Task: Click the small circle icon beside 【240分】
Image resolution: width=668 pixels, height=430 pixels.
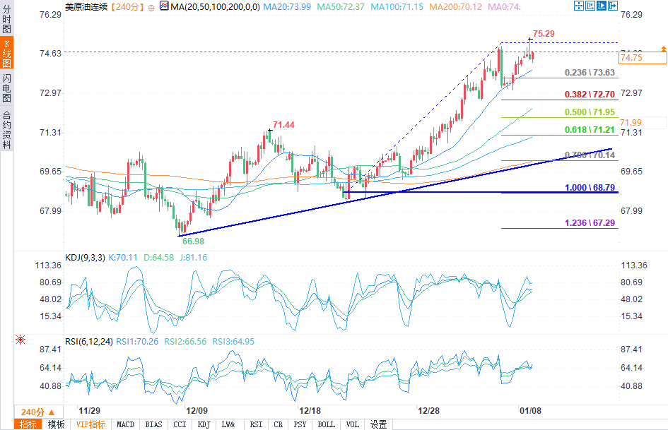Action: pos(150,6)
